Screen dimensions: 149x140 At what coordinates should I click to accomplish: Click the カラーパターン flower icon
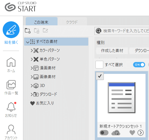[36, 50]
